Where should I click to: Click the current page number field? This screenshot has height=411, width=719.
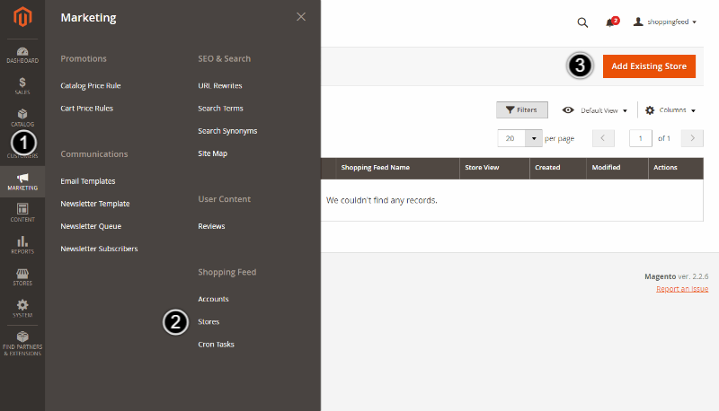641,138
